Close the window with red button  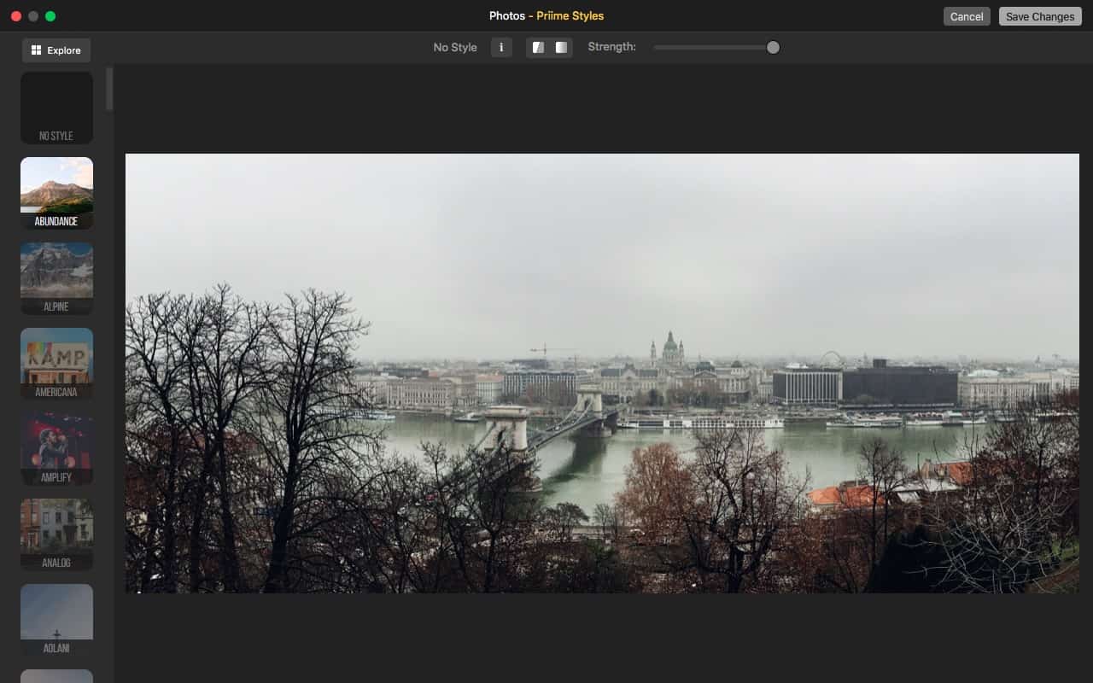coord(16,16)
